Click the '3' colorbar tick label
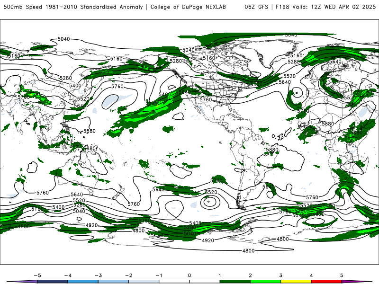 (x=281, y=275)
